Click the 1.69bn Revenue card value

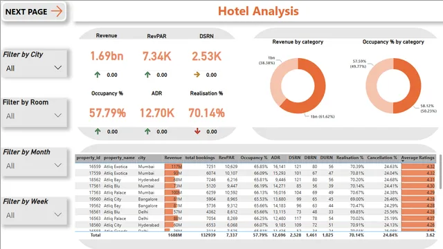click(107, 56)
